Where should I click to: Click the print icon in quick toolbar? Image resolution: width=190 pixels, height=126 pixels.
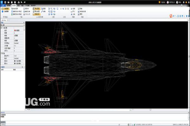point(18,2)
